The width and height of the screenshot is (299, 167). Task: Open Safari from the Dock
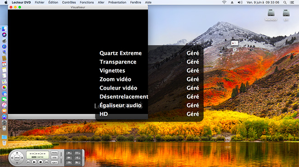[4, 47]
